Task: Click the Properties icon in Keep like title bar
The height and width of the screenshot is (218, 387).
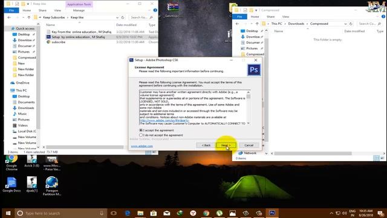Action: 17,4
